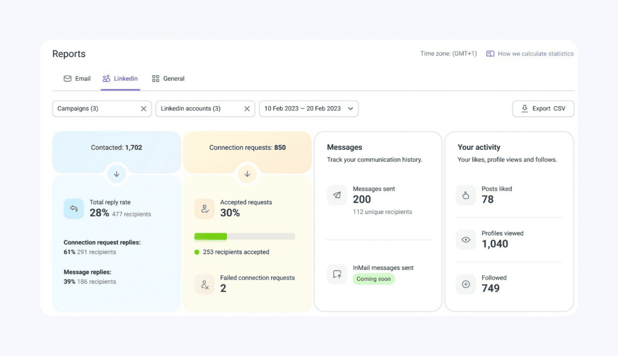Click the Coming soon badge

pos(373,279)
